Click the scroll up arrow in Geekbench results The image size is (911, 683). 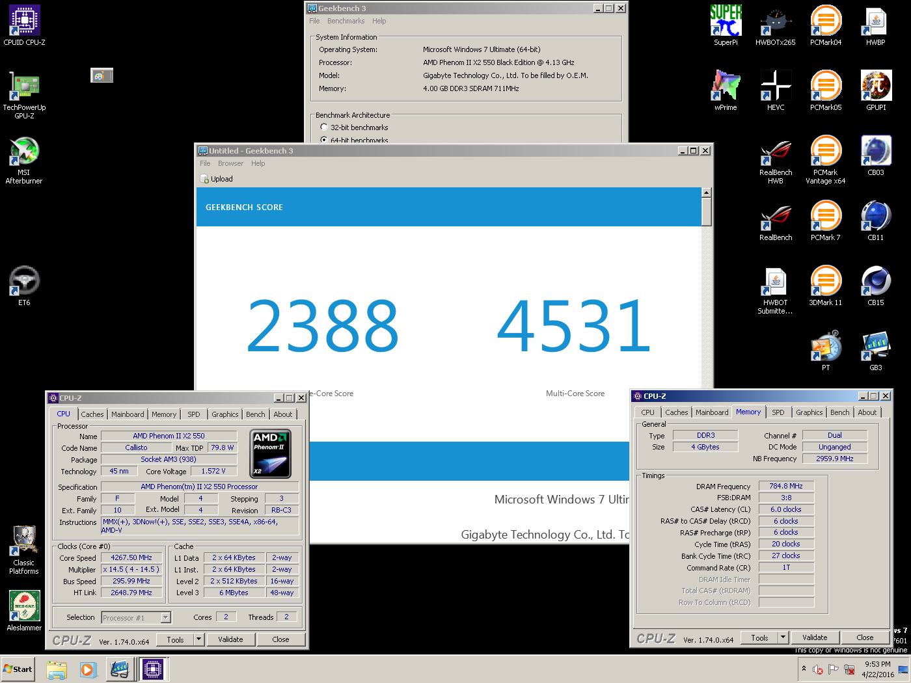(707, 193)
